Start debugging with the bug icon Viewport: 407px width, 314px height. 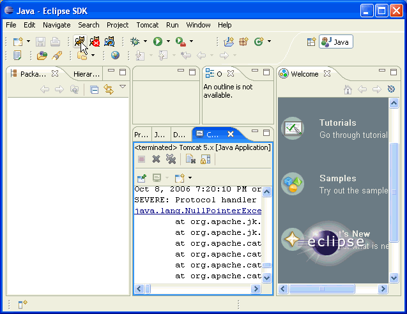pos(135,41)
